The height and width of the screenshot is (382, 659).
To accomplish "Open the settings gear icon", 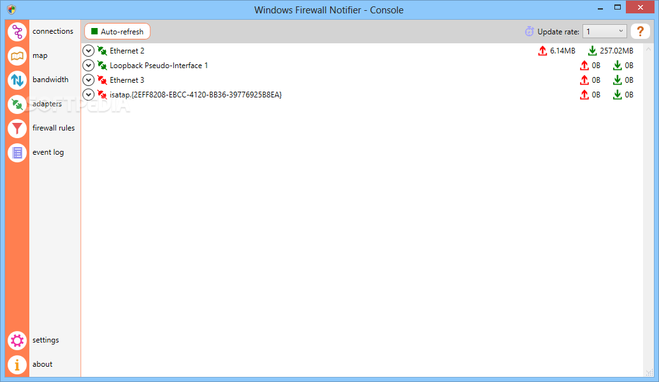I will [x=17, y=341].
